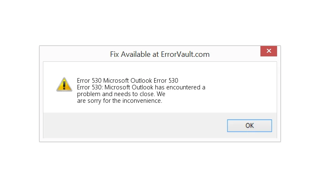Click the dialog title 'Fix Available at ErrorVault.com'

[x=160, y=54]
